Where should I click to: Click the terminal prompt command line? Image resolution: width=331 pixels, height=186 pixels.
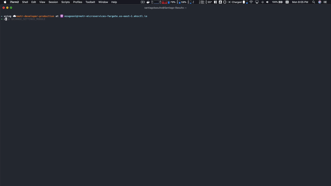pos(26,19)
